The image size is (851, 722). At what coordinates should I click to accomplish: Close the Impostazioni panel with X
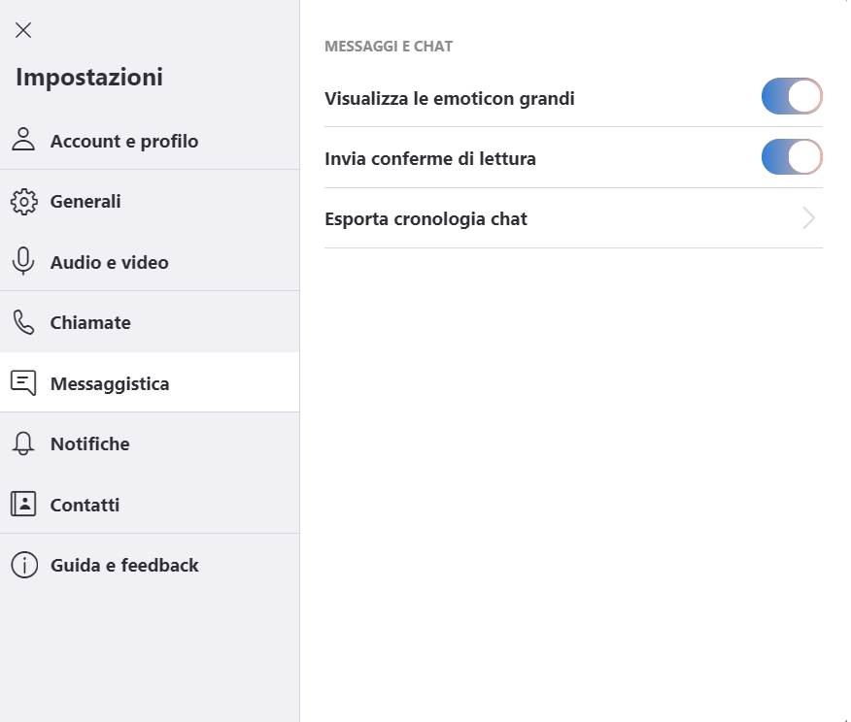coord(23,30)
